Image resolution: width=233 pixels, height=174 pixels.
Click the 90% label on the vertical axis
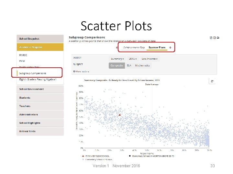81,92
